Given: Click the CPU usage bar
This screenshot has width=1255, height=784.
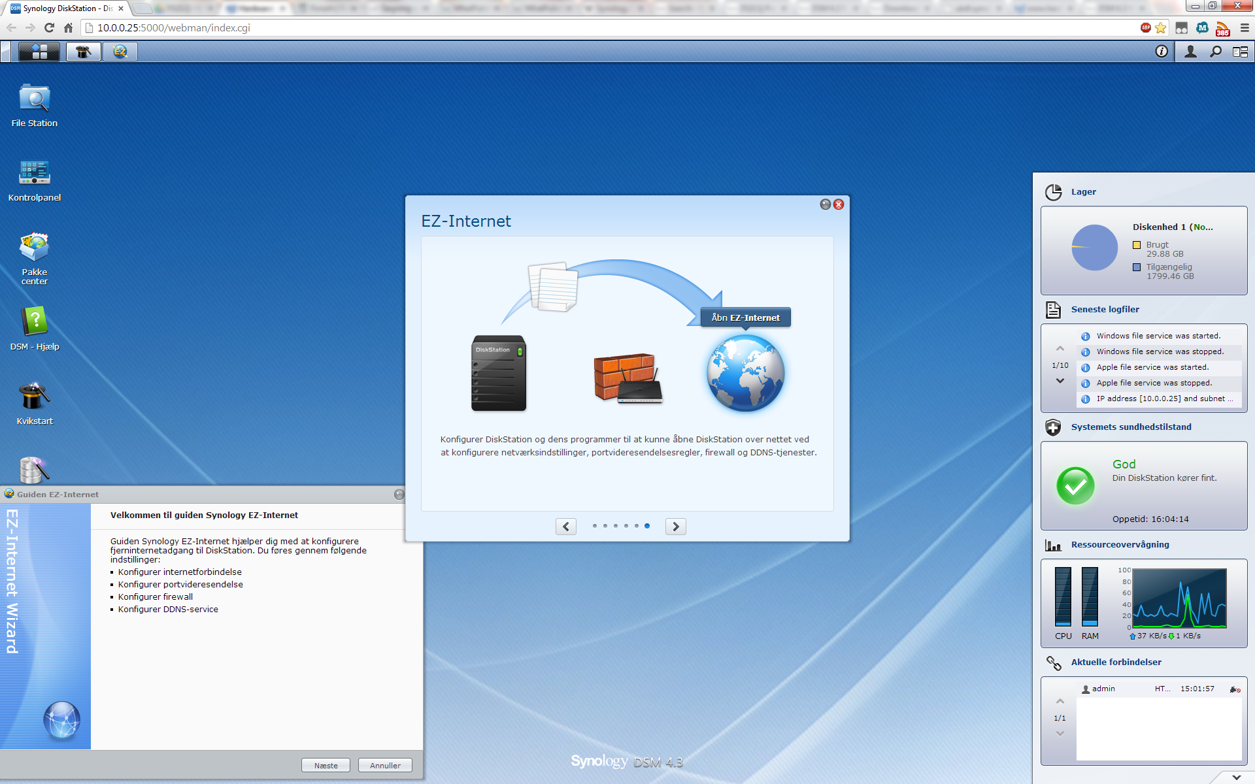Looking at the screenshot, I should click(x=1063, y=596).
